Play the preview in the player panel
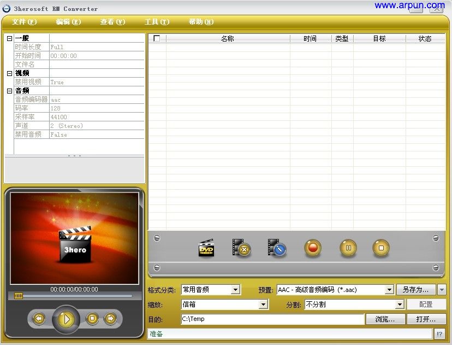Viewport: 452px width, 345px height. point(66,319)
